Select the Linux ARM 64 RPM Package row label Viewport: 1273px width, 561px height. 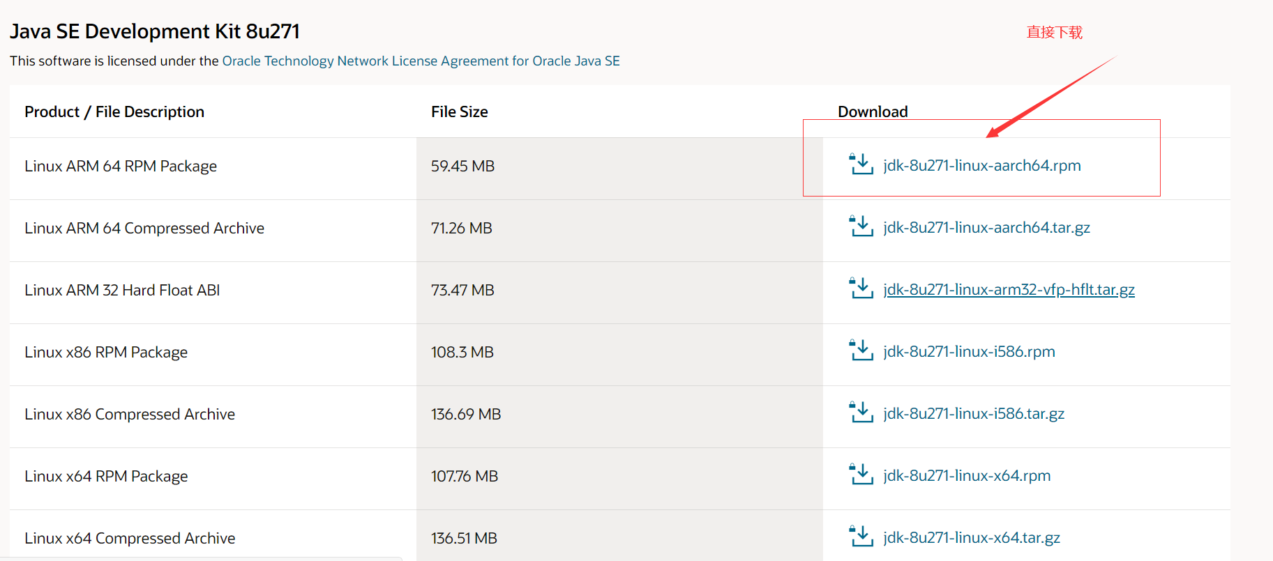point(121,166)
